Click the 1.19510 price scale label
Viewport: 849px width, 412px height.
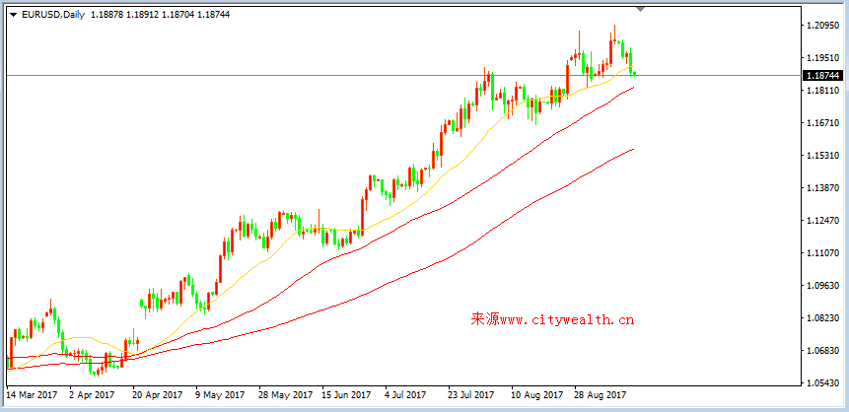point(823,58)
